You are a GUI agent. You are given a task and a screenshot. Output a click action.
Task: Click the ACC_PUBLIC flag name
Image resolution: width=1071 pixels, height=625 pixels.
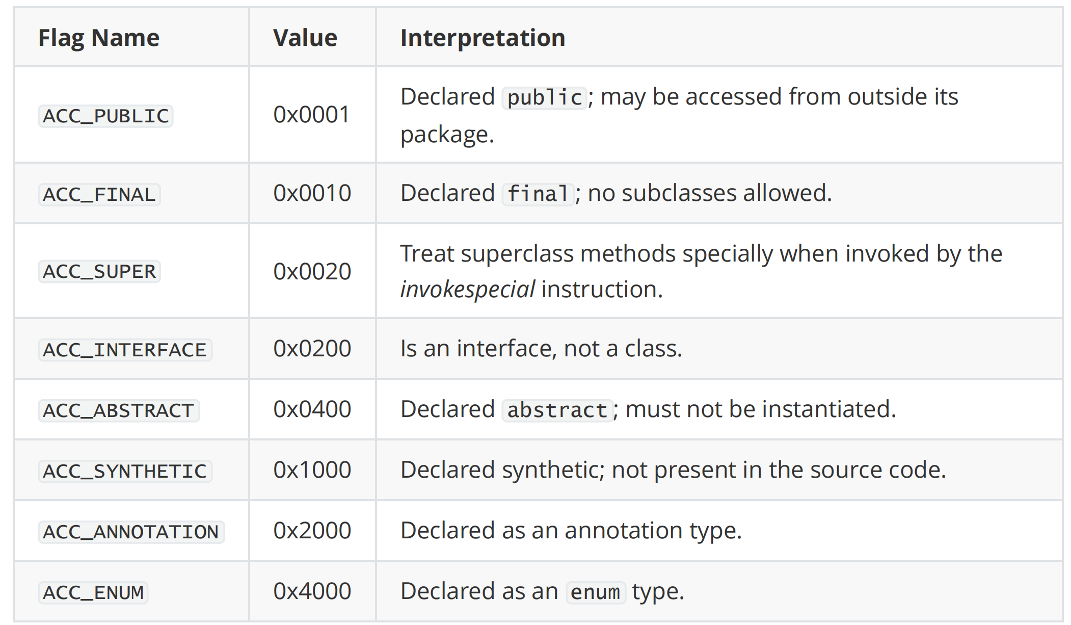coord(105,116)
